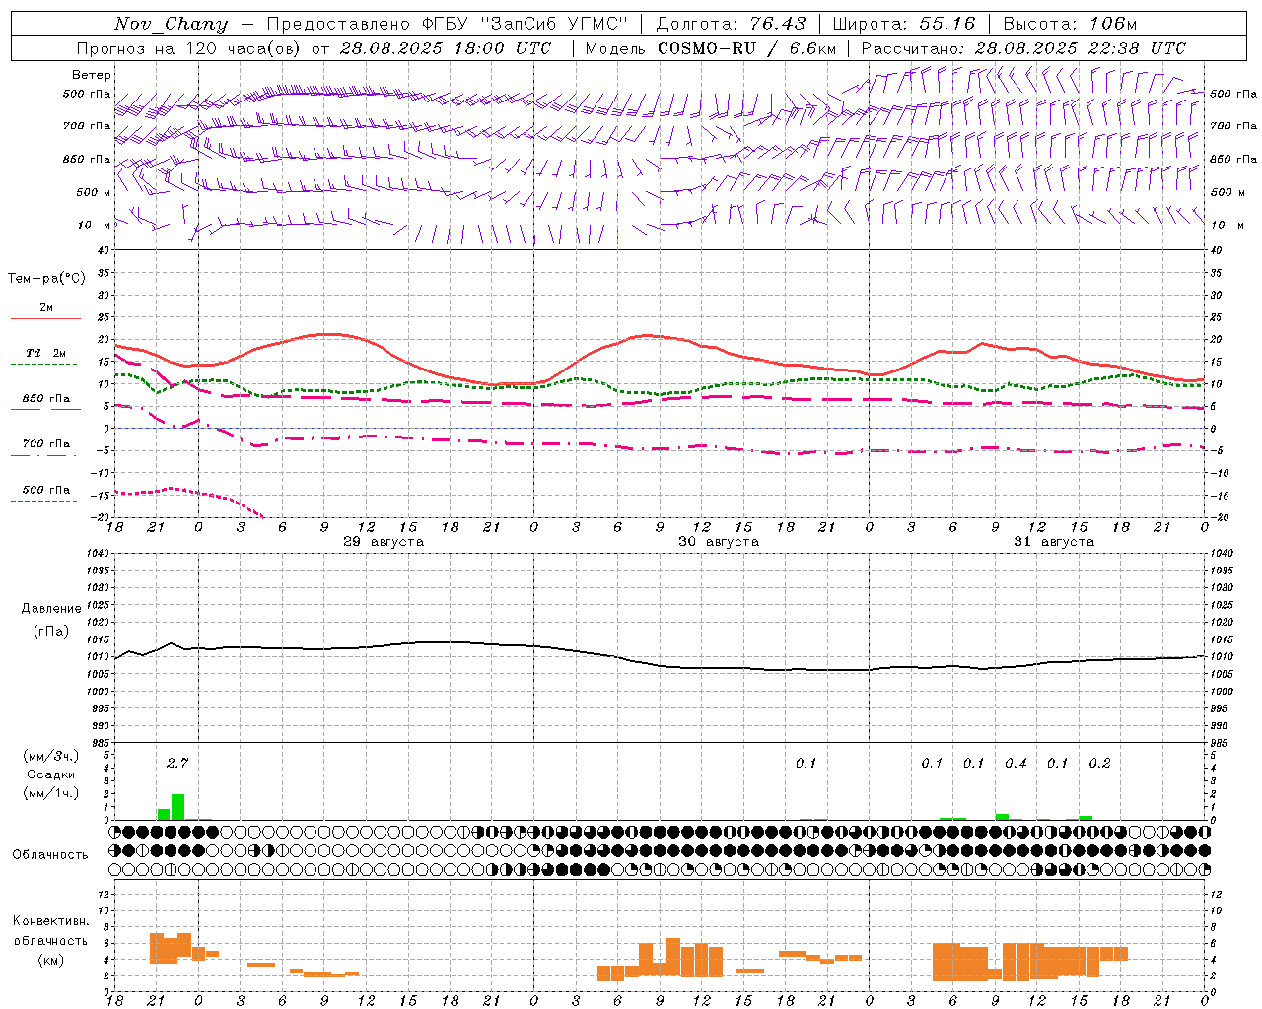Click the Давление panel label
1262x1009 pixels.
pos(51,609)
